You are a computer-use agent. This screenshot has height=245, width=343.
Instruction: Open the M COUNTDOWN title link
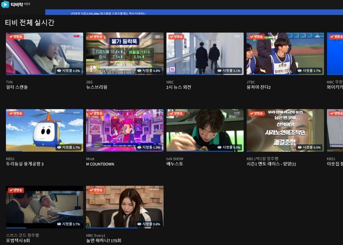[100, 164]
